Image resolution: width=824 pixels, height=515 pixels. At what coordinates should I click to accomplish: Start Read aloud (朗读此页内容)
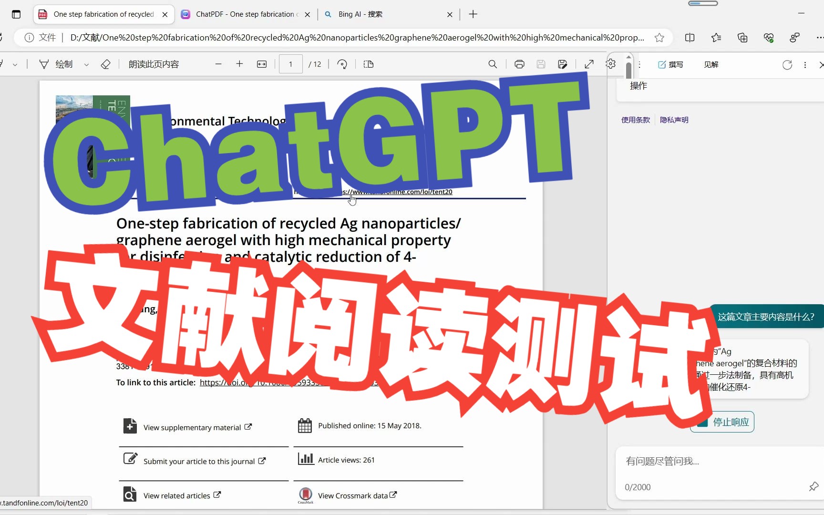pyautogui.click(x=154, y=64)
